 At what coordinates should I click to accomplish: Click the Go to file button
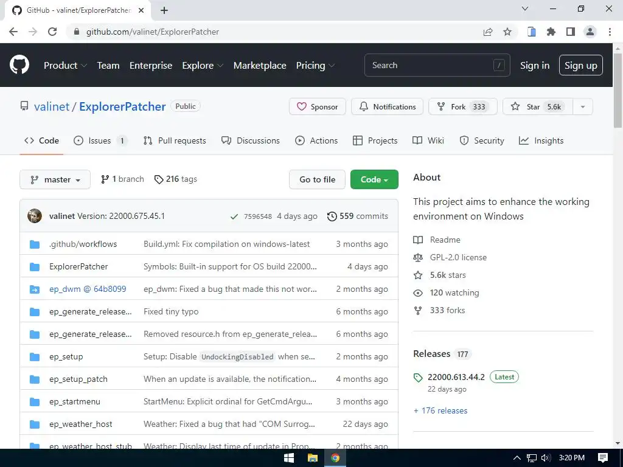click(317, 179)
